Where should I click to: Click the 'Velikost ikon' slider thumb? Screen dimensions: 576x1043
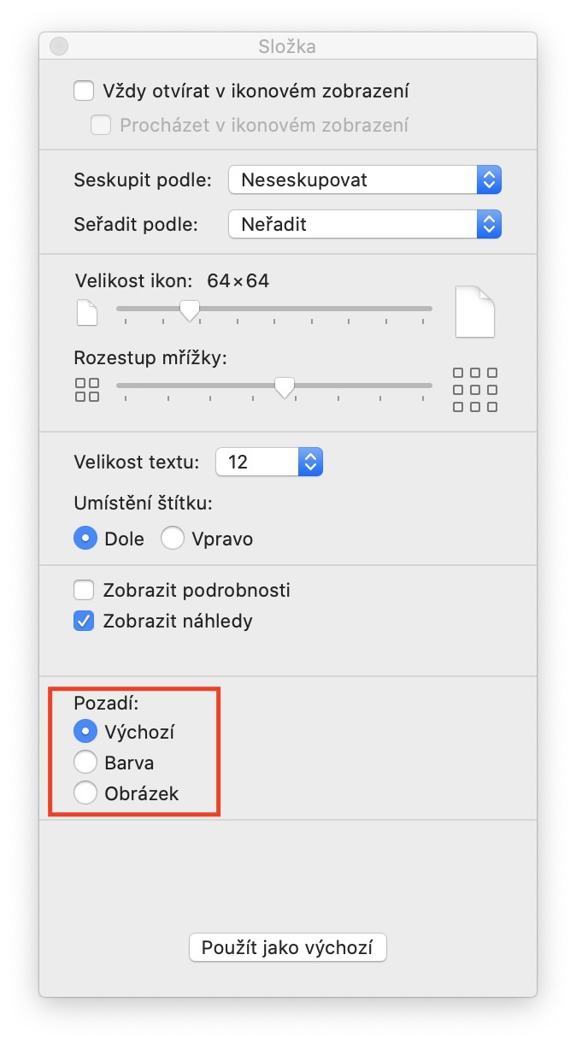tap(190, 309)
